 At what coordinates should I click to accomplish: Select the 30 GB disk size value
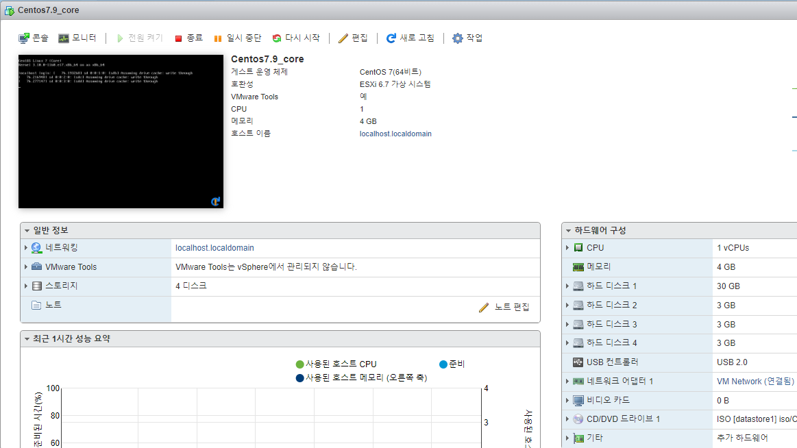pos(728,286)
